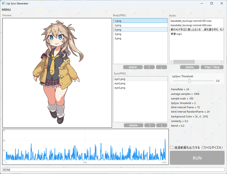The width and height of the screenshot is (227, 174).
Task: Click the average samples = 1000 text
Action: tap(185, 94)
